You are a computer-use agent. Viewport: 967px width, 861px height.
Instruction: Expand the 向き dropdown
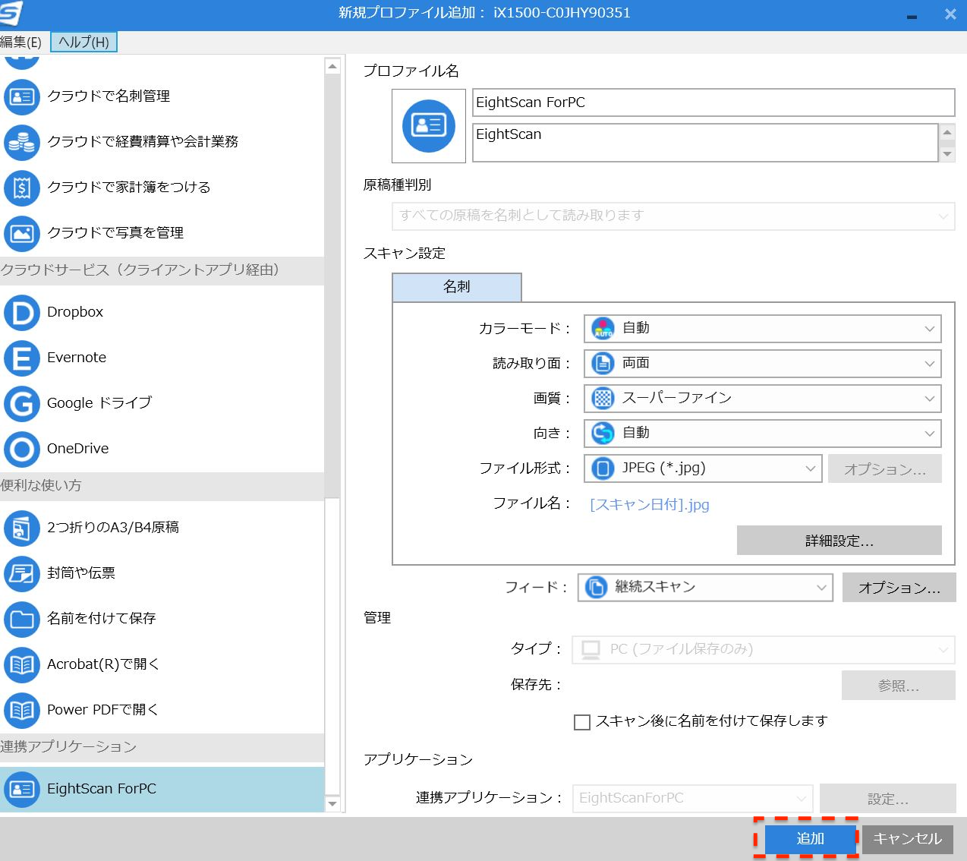763,434
